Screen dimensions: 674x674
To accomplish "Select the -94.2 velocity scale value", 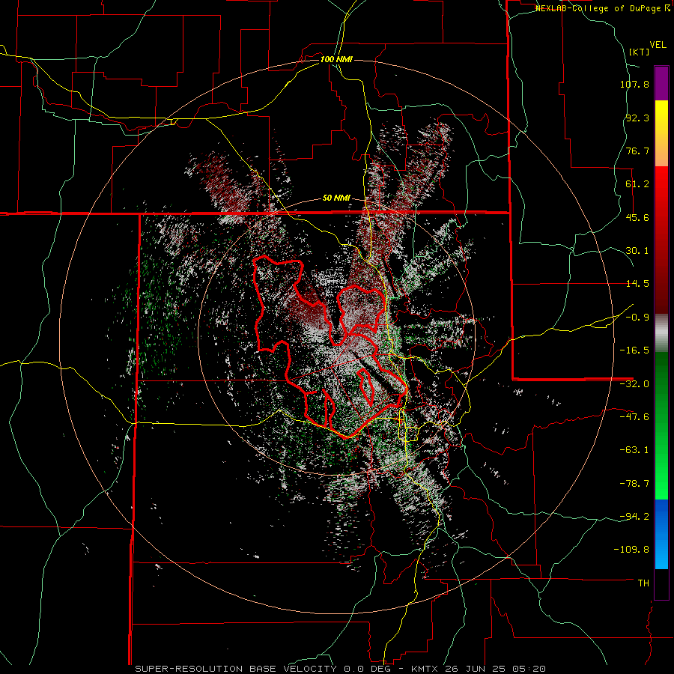I will tap(634, 517).
